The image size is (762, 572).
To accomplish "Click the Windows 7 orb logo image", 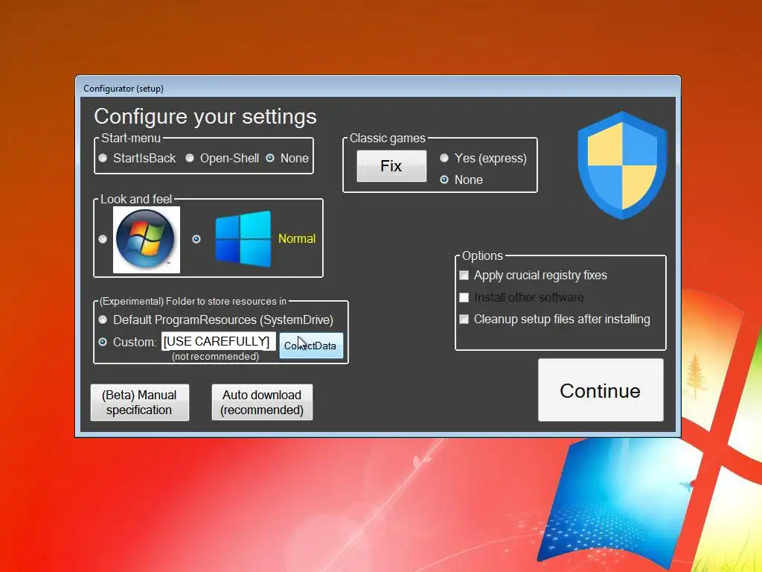I will coord(147,240).
